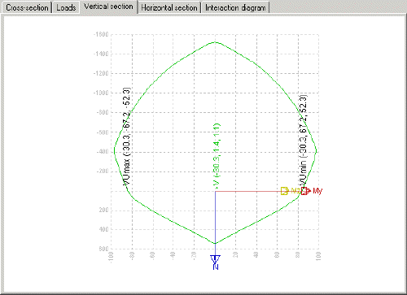Click the bottom vertex of the green curve
This screenshot has width=407, height=295.
[x=215, y=243]
